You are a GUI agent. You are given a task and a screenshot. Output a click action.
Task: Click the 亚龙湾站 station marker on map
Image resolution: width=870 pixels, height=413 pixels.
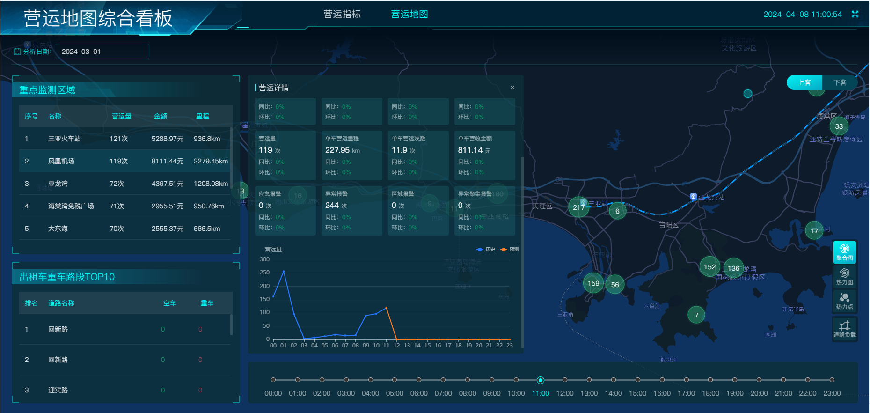(693, 197)
